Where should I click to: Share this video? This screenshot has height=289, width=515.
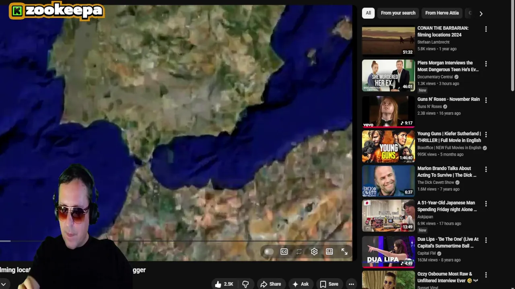271,284
